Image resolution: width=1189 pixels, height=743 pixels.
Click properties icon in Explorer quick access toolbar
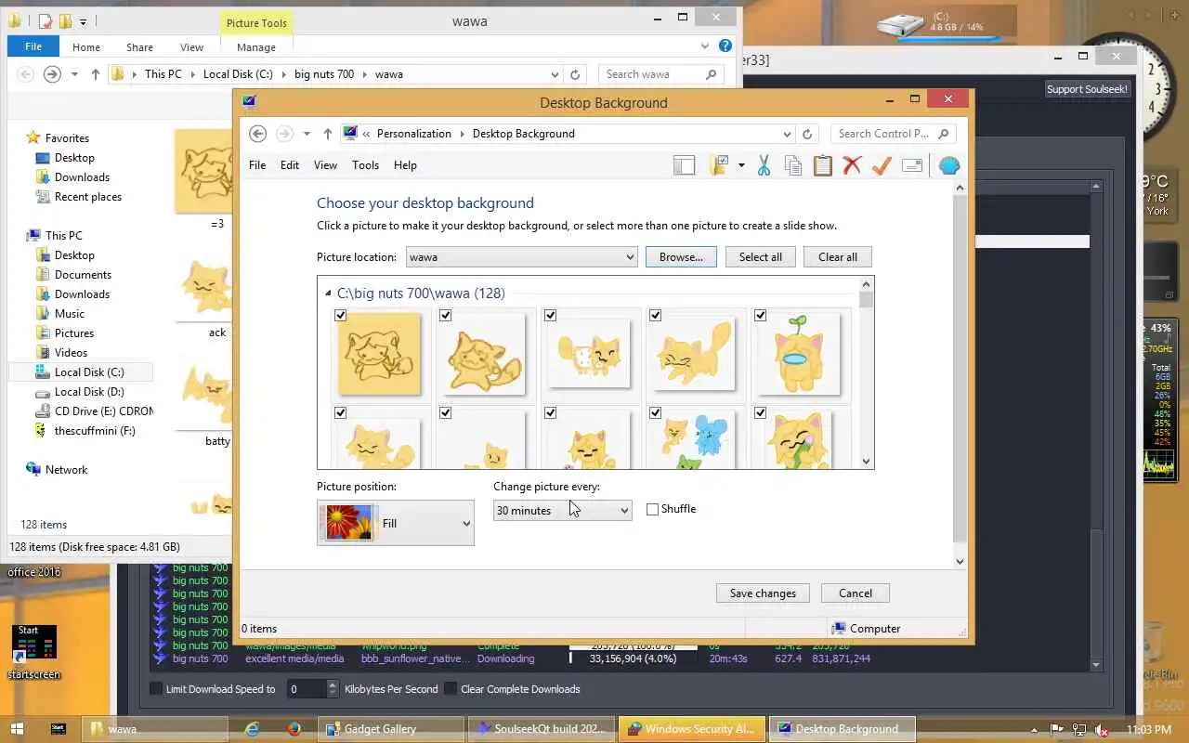point(45,20)
